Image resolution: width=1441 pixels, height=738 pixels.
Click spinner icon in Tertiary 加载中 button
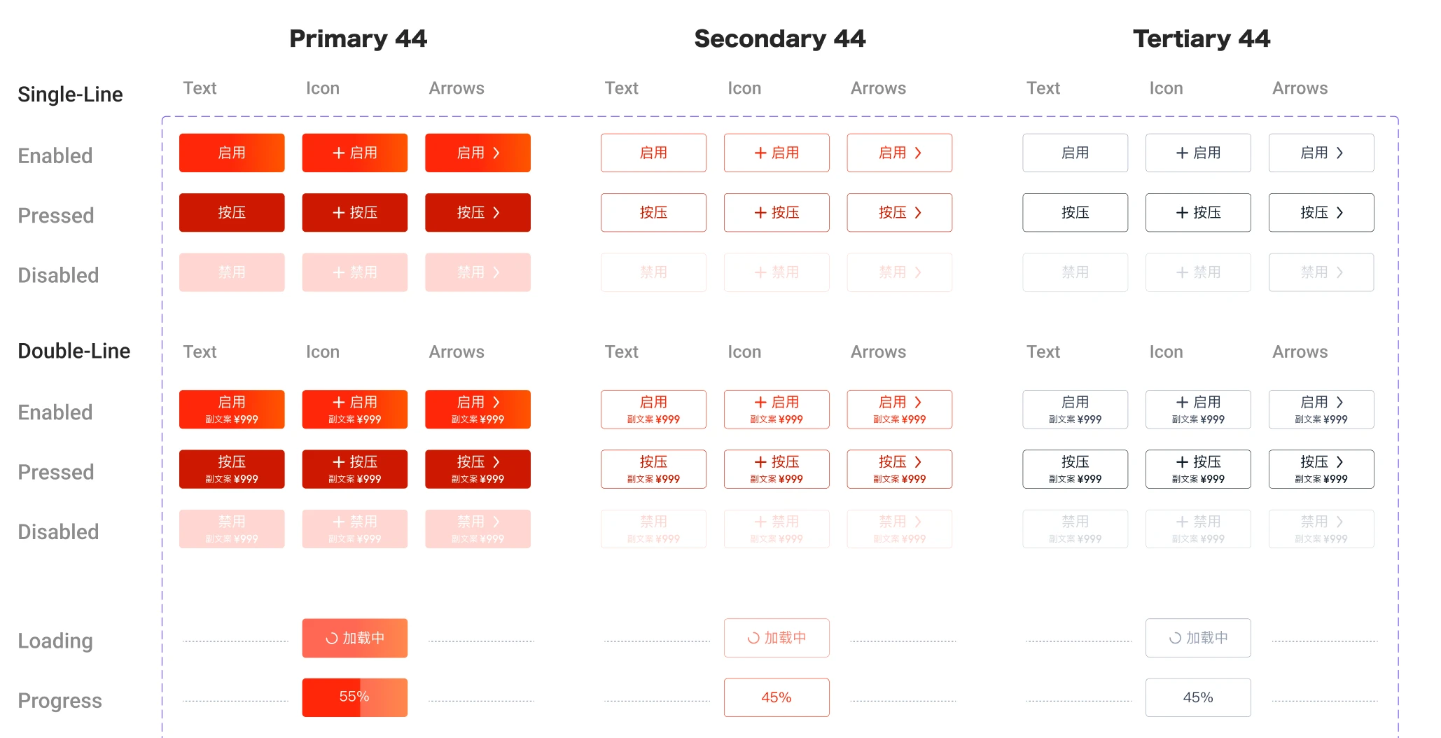pyautogui.click(x=1175, y=638)
